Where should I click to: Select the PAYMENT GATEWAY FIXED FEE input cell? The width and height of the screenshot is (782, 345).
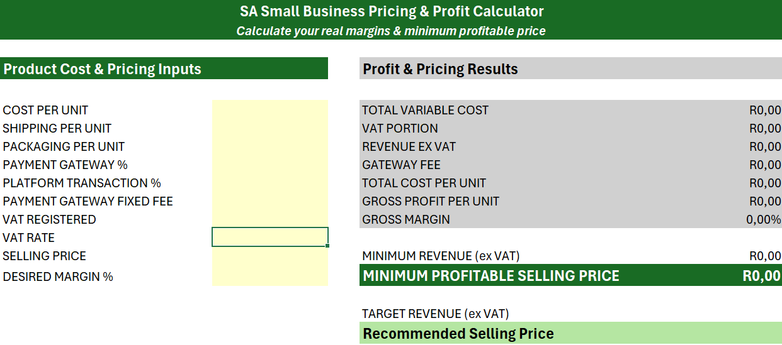(x=270, y=201)
